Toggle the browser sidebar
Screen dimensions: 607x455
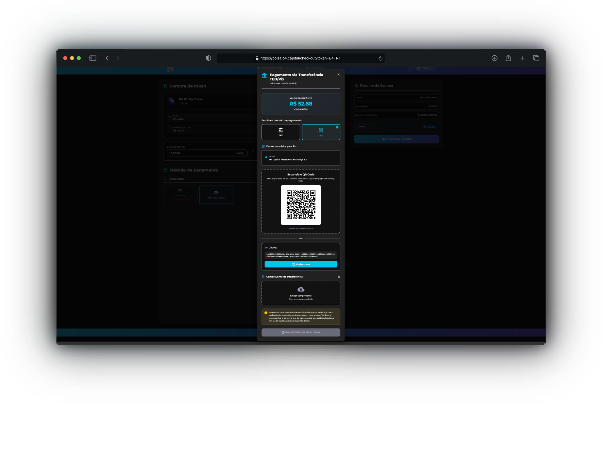pos(92,58)
